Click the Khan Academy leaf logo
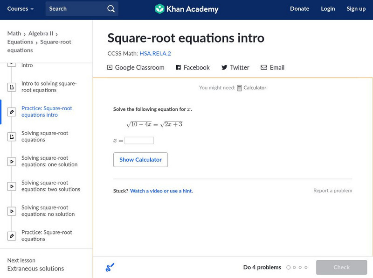Image resolution: width=373 pixels, height=278 pixels. tap(161, 8)
